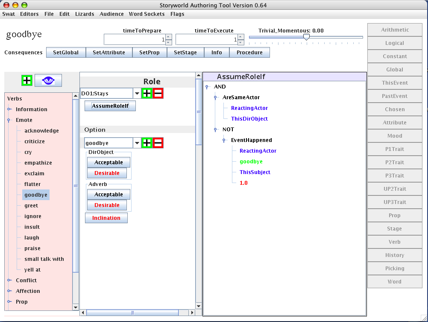The width and height of the screenshot is (428, 322).
Task: Click the macOS yellow minimize window button
Action: (15, 5)
